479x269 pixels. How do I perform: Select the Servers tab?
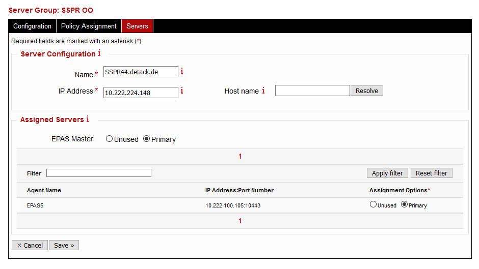(x=137, y=26)
